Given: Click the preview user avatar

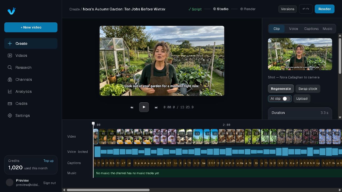Looking at the screenshot, I should [10, 182].
